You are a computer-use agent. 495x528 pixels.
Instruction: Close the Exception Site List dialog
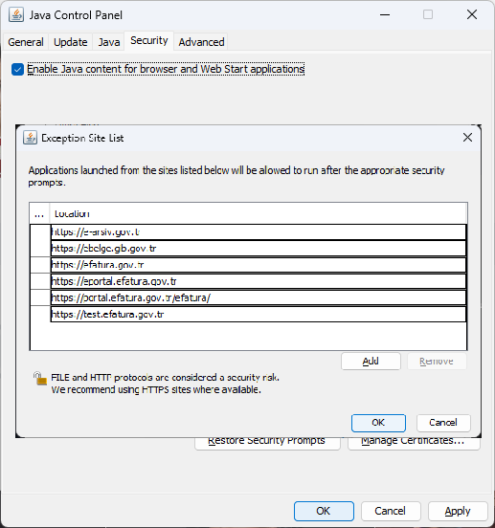tap(467, 138)
